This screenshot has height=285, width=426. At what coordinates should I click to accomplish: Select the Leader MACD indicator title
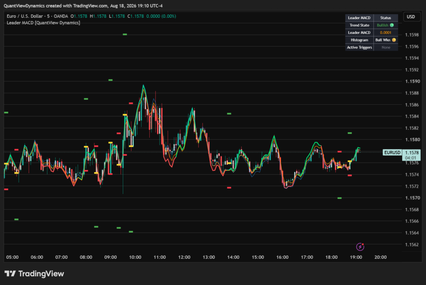point(43,23)
